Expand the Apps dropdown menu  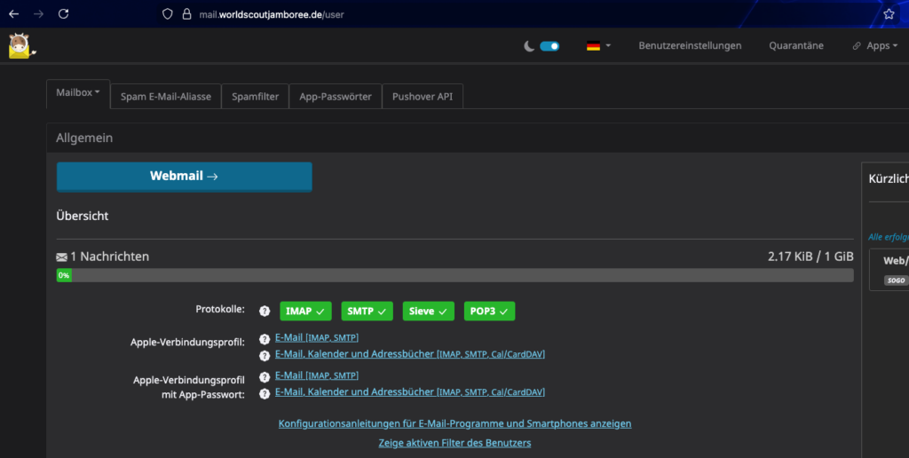874,46
